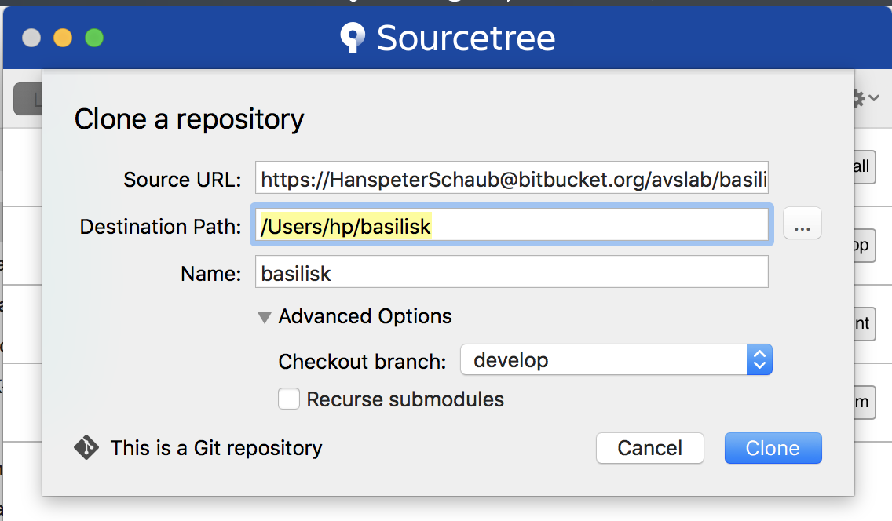This screenshot has width=892, height=521.
Task: Open the Checkout branch dropdown showing develop
Action: click(x=605, y=360)
